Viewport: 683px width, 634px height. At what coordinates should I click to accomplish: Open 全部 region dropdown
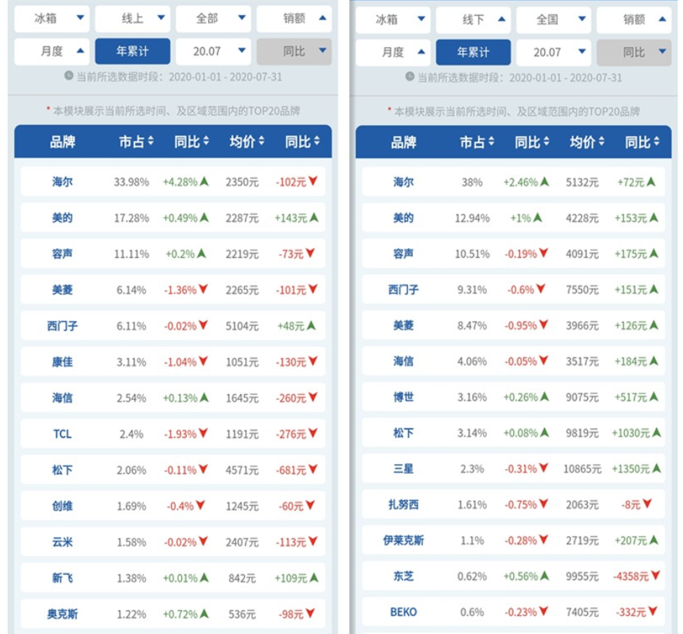tap(213, 18)
